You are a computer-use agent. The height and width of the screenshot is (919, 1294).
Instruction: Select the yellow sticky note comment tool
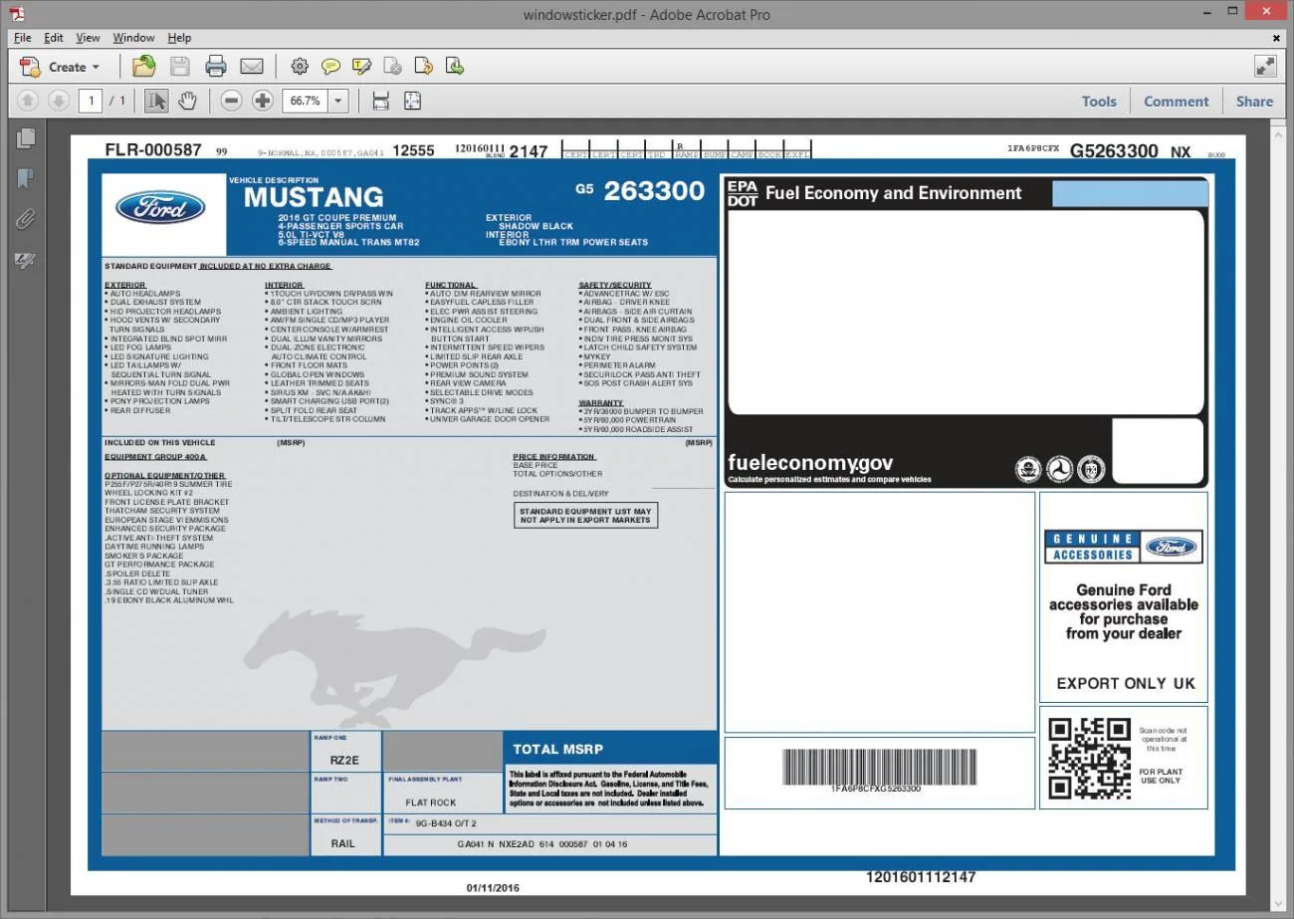tap(331, 67)
